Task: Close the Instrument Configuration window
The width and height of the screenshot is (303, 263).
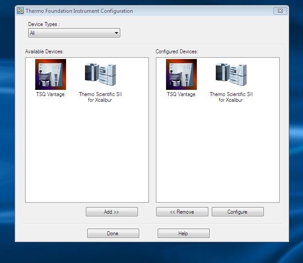Action: pos(280,11)
